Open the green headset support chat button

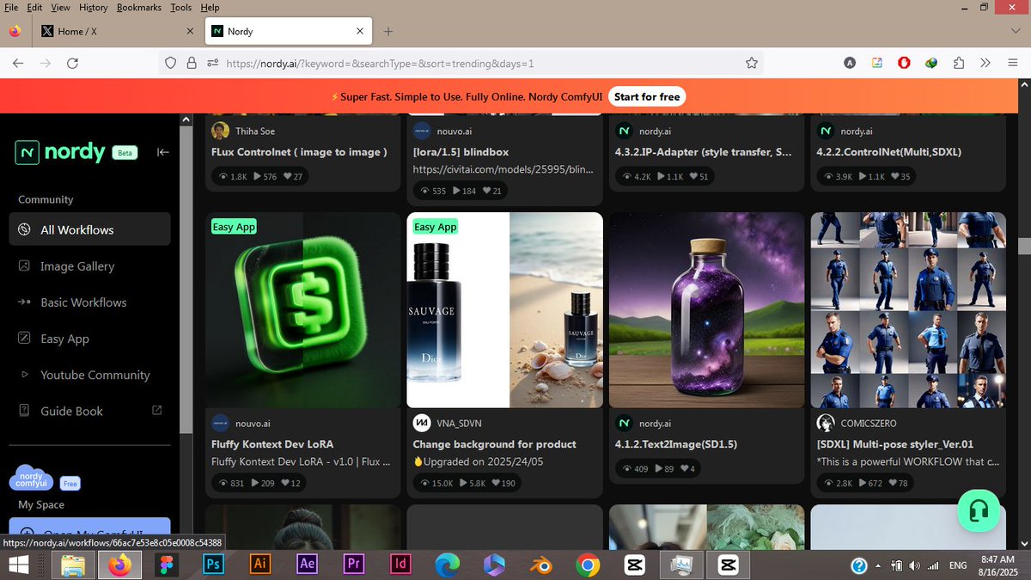point(978,511)
